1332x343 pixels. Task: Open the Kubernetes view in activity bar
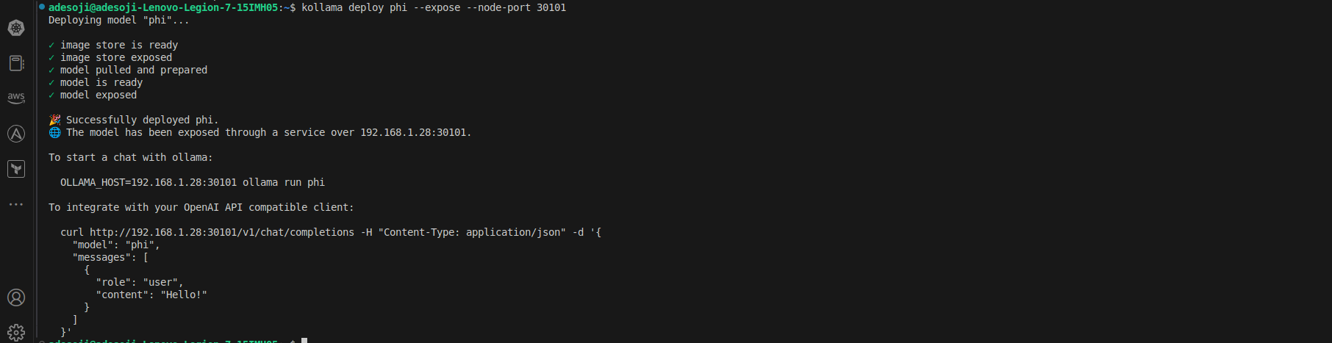tap(16, 28)
